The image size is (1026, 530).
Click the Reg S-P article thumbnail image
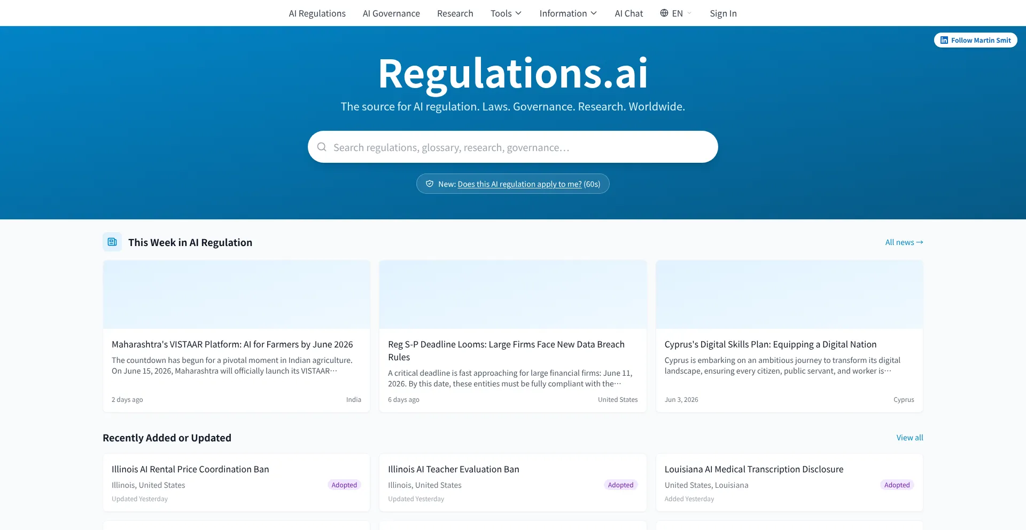click(x=513, y=294)
